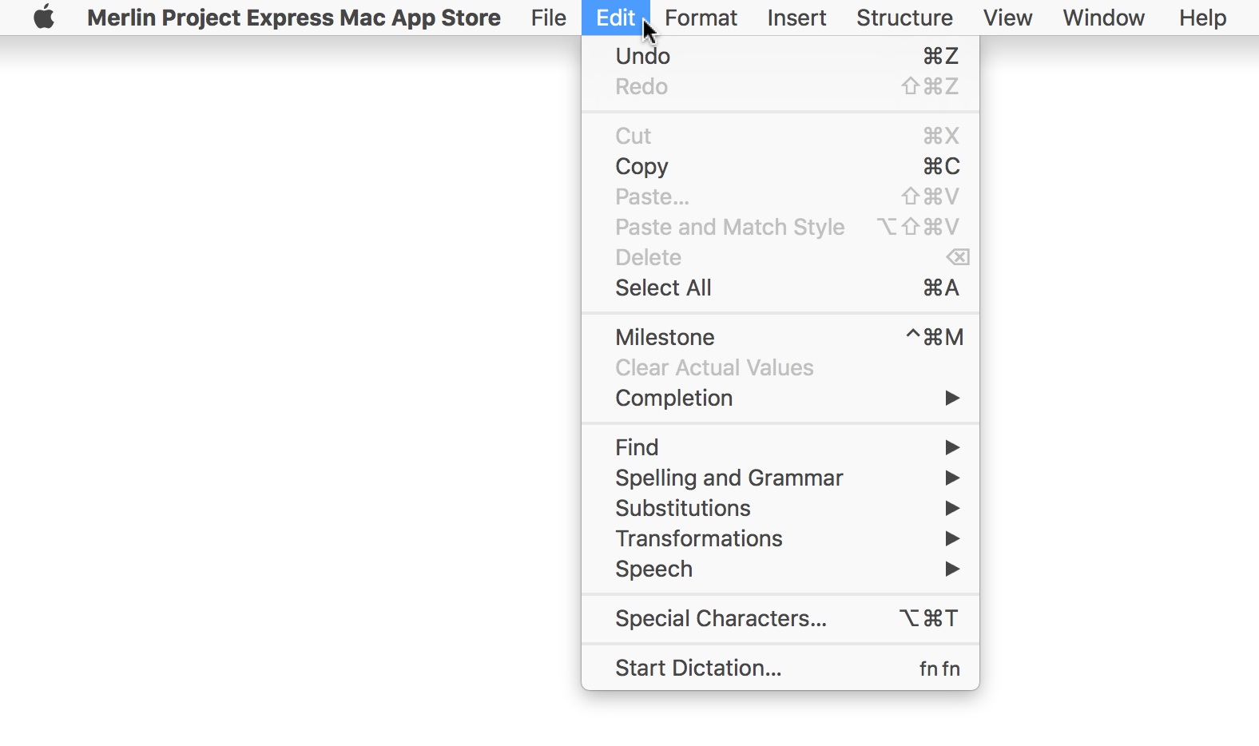Expand the Completion submenu

pos(780,398)
